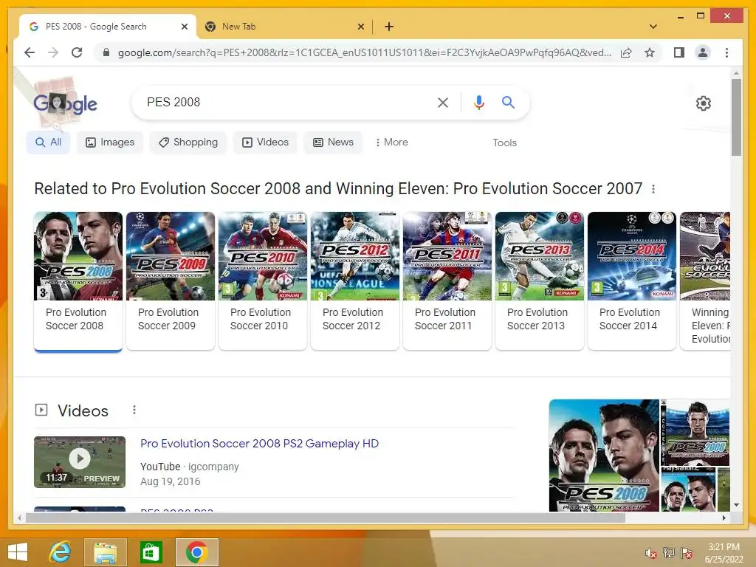Viewport: 756px width, 567px height.
Task: Open the Action Center flag icon
Action: click(x=687, y=553)
